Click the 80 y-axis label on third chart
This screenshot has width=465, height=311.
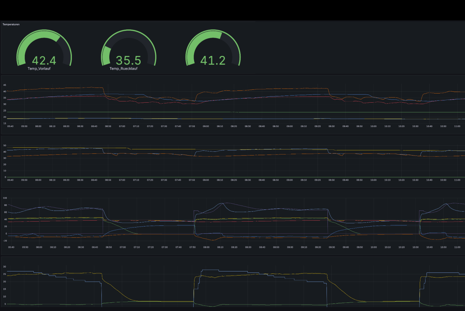tap(5, 205)
